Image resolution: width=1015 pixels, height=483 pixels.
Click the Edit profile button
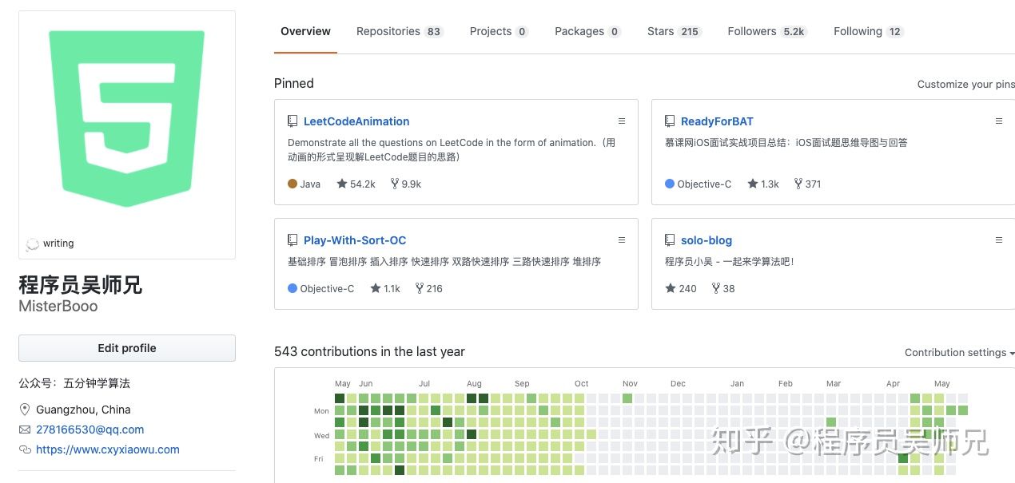(x=126, y=348)
